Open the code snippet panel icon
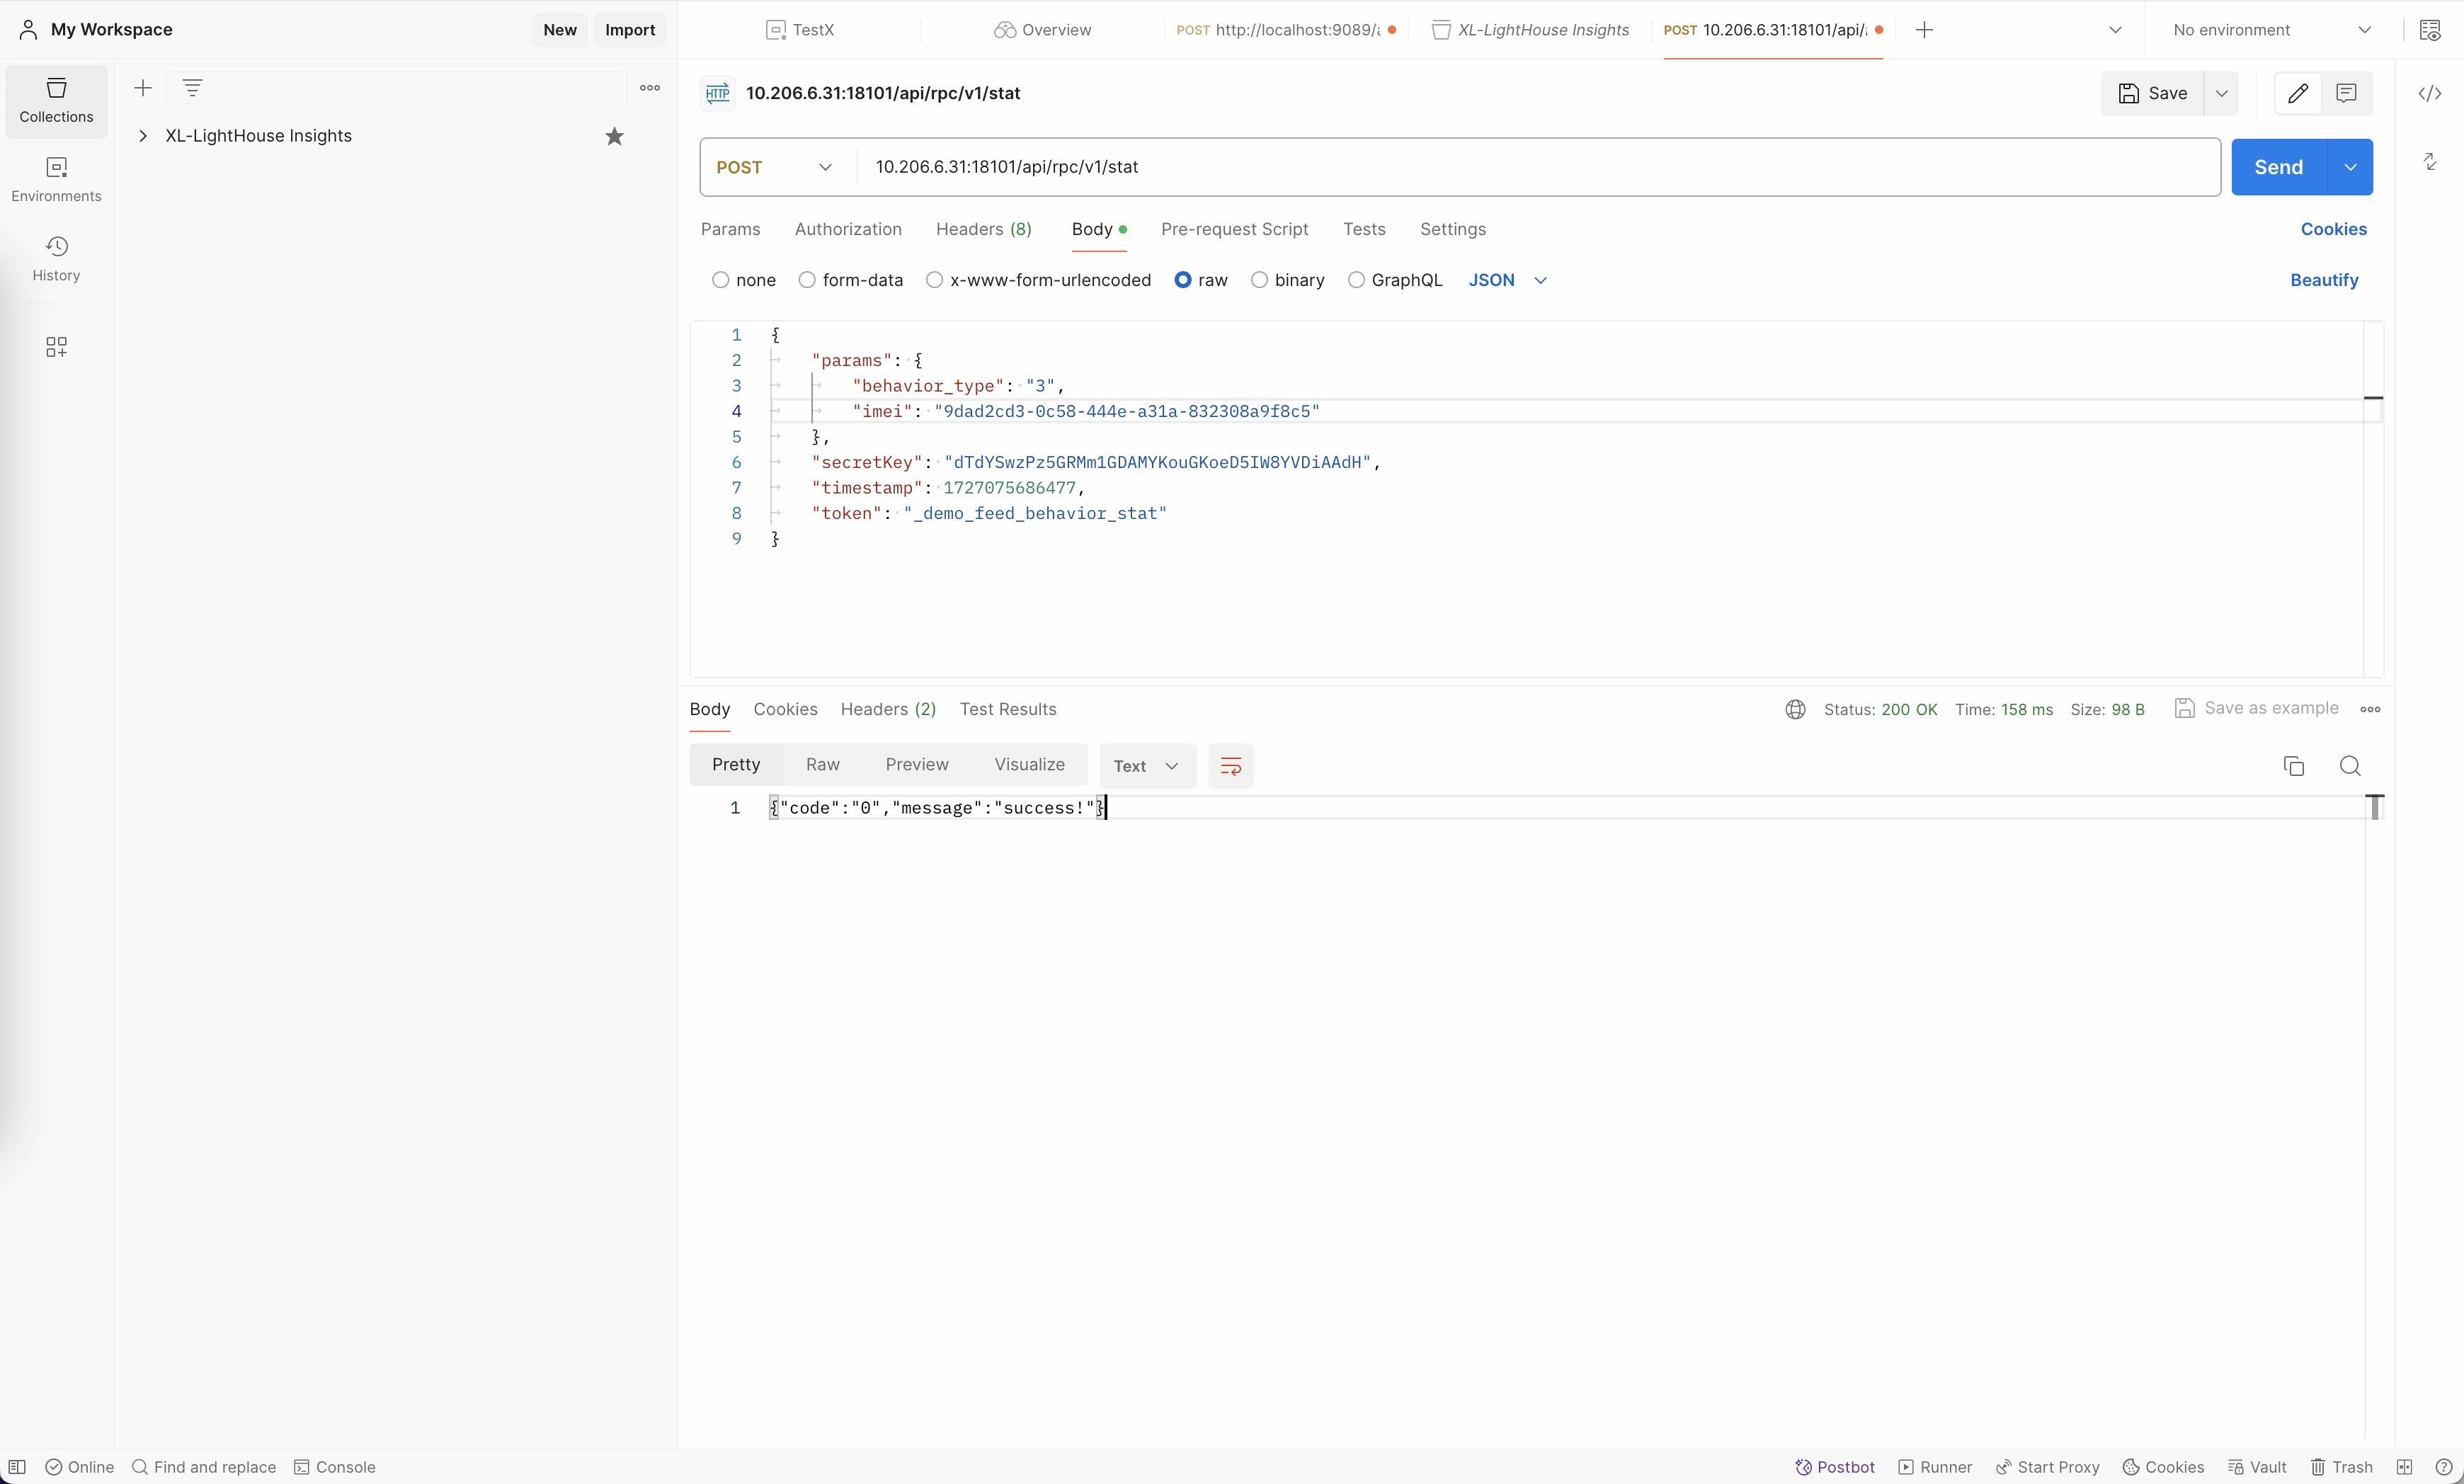The width and height of the screenshot is (2464, 1484). 2430,93
